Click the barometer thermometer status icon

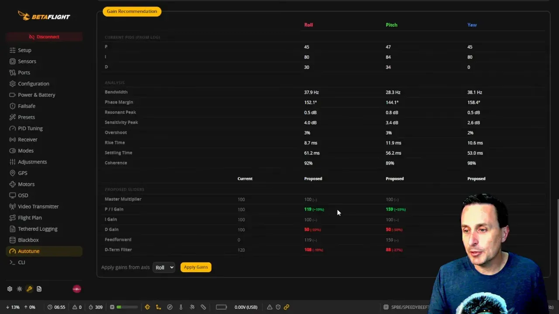click(181, 307)
